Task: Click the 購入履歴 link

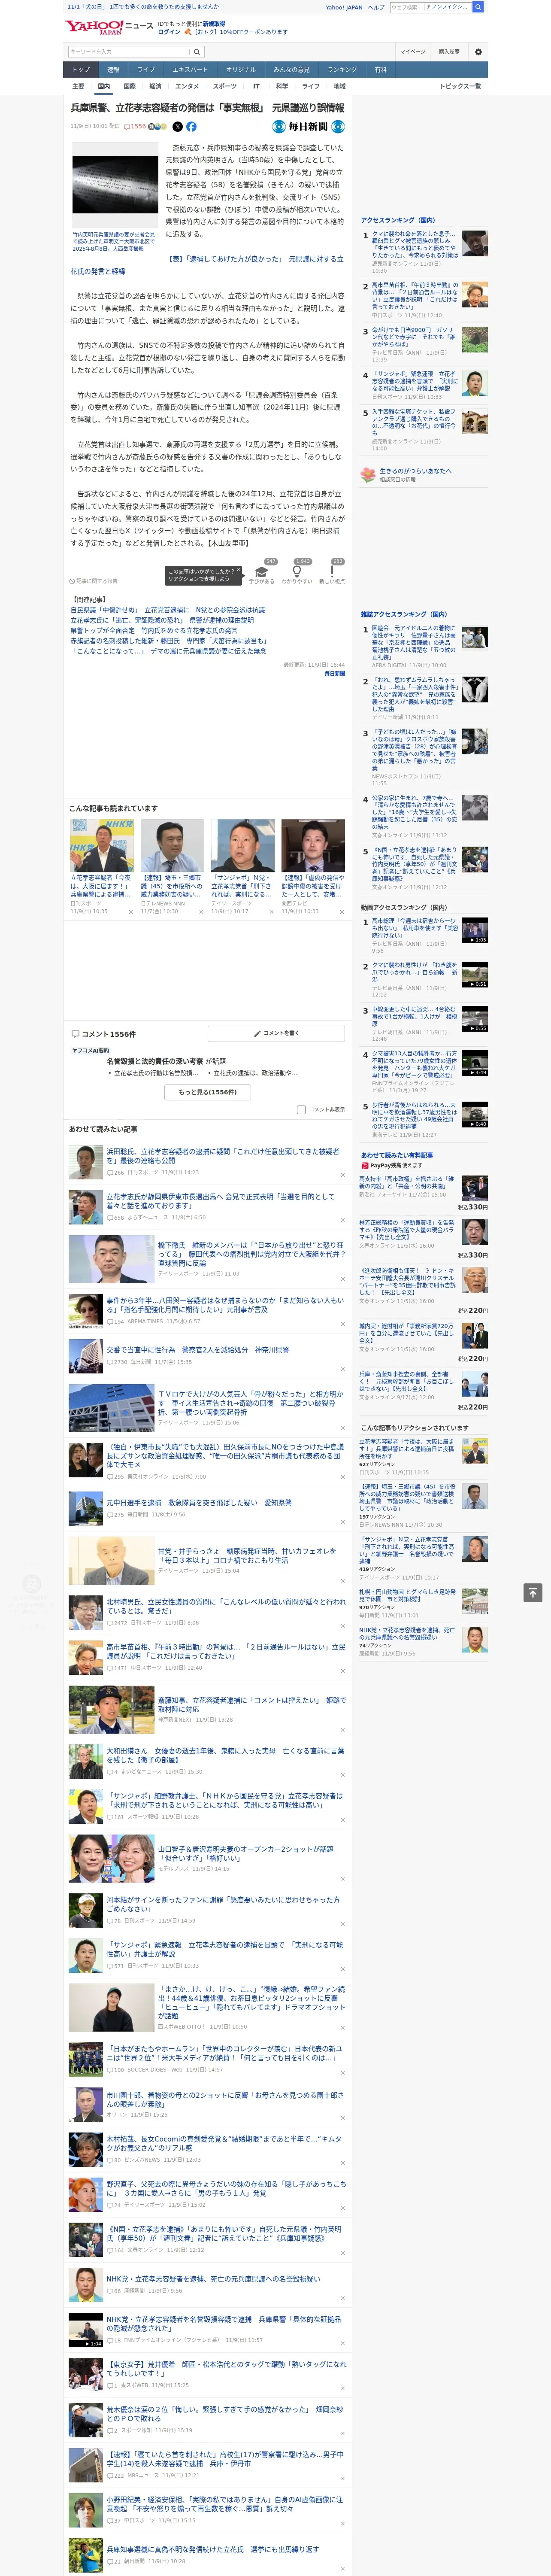Action: tap(449, 52)
